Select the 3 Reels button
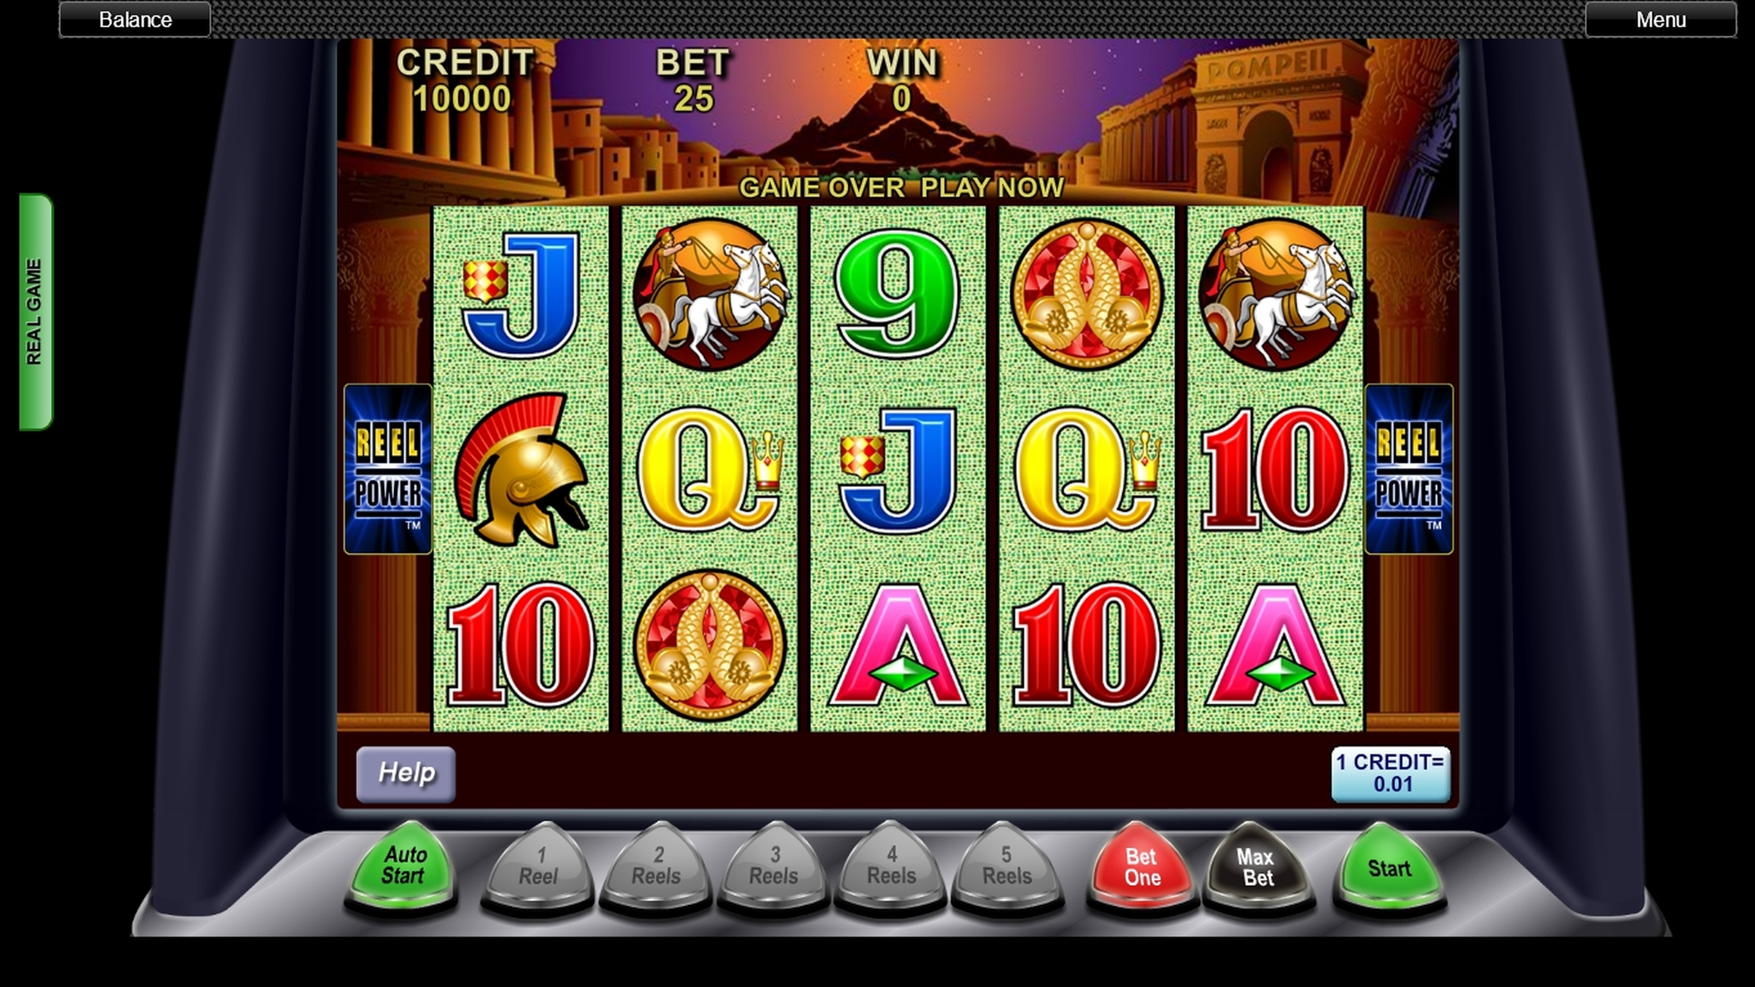 [x=773, y=867]
